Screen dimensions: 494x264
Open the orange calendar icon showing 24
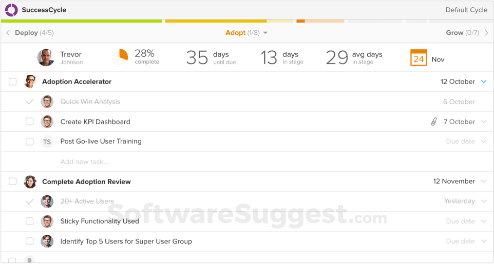pos(419,58)
